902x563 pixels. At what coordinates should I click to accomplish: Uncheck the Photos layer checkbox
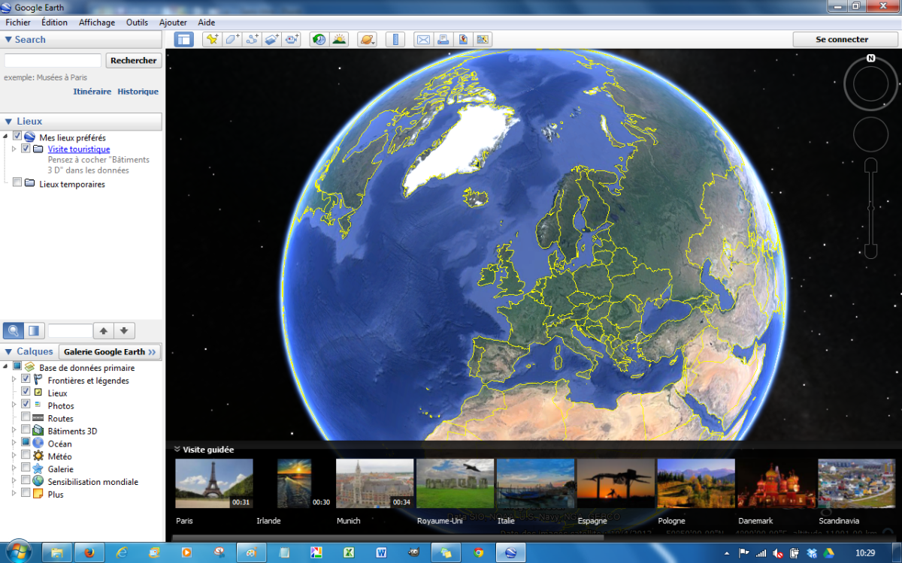[26, 405]
